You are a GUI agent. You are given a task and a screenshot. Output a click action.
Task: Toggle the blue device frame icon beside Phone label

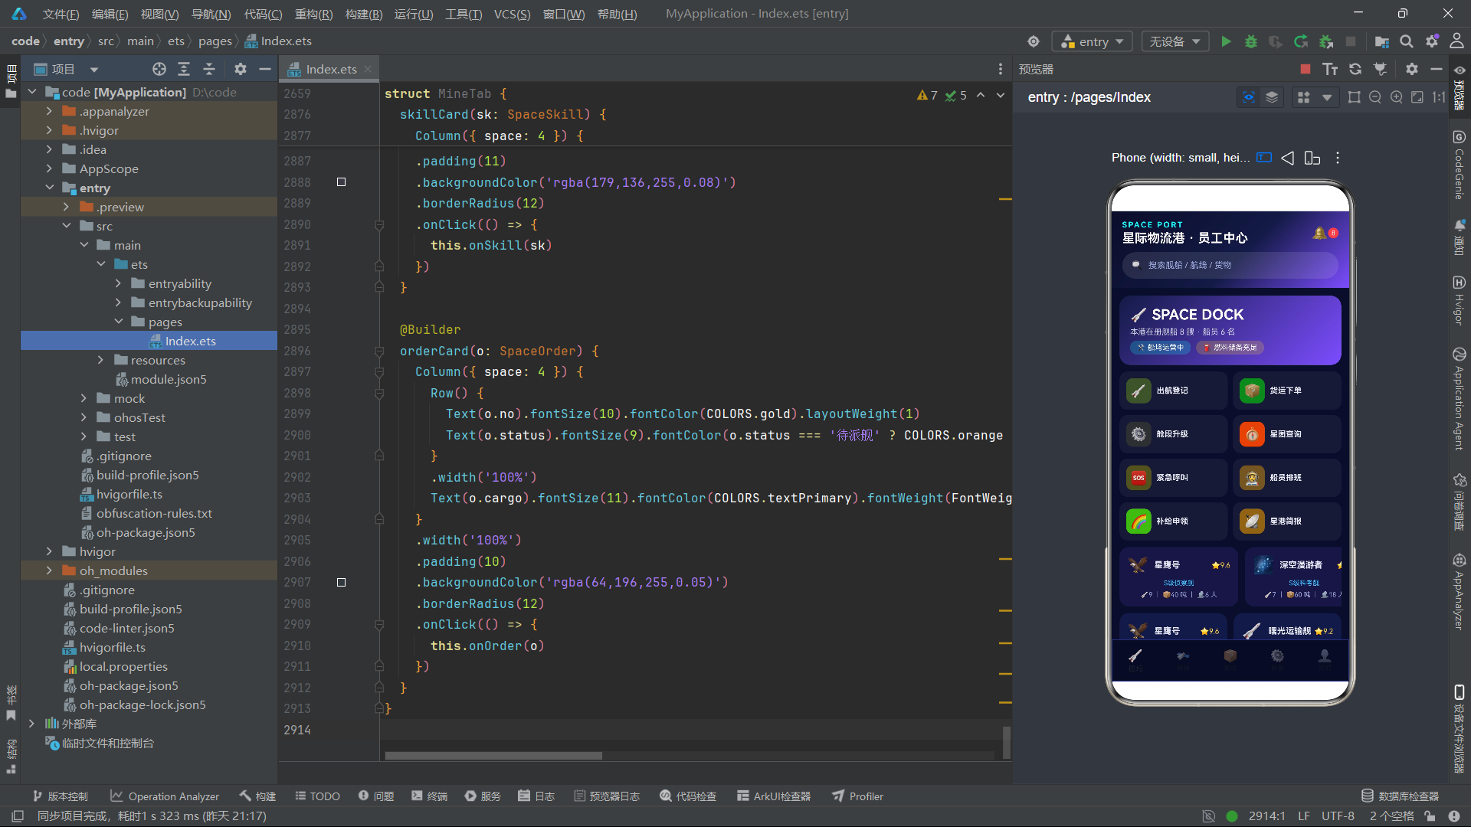click(x=1264, y=158)
